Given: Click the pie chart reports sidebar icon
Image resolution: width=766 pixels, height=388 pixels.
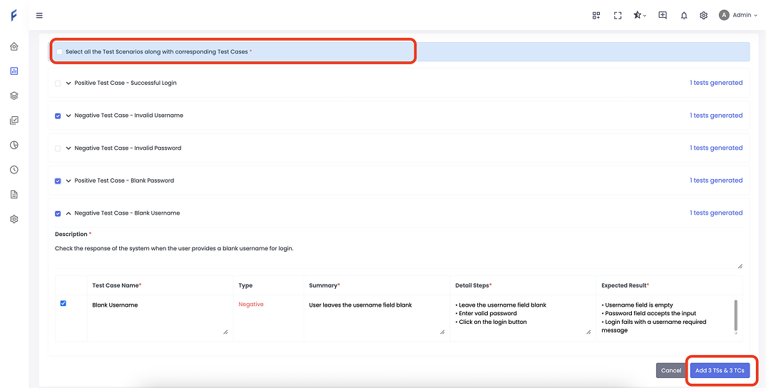Looking at the screenshot, I should [14, 145].
